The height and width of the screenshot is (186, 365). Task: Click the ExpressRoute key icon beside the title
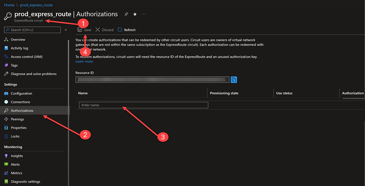8,16
